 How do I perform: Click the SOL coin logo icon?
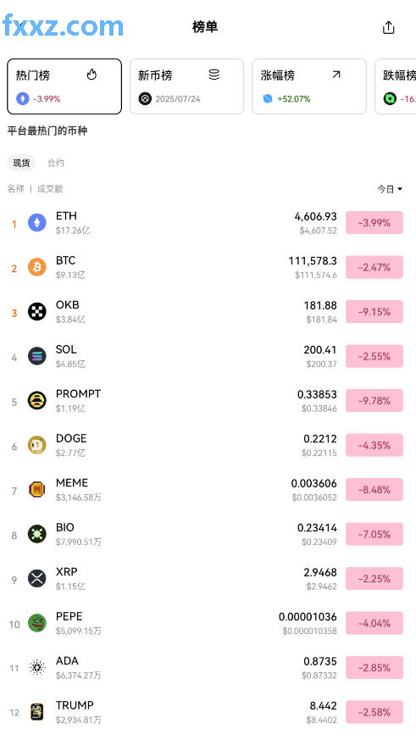pyautogui.click(x=37, y=356)
